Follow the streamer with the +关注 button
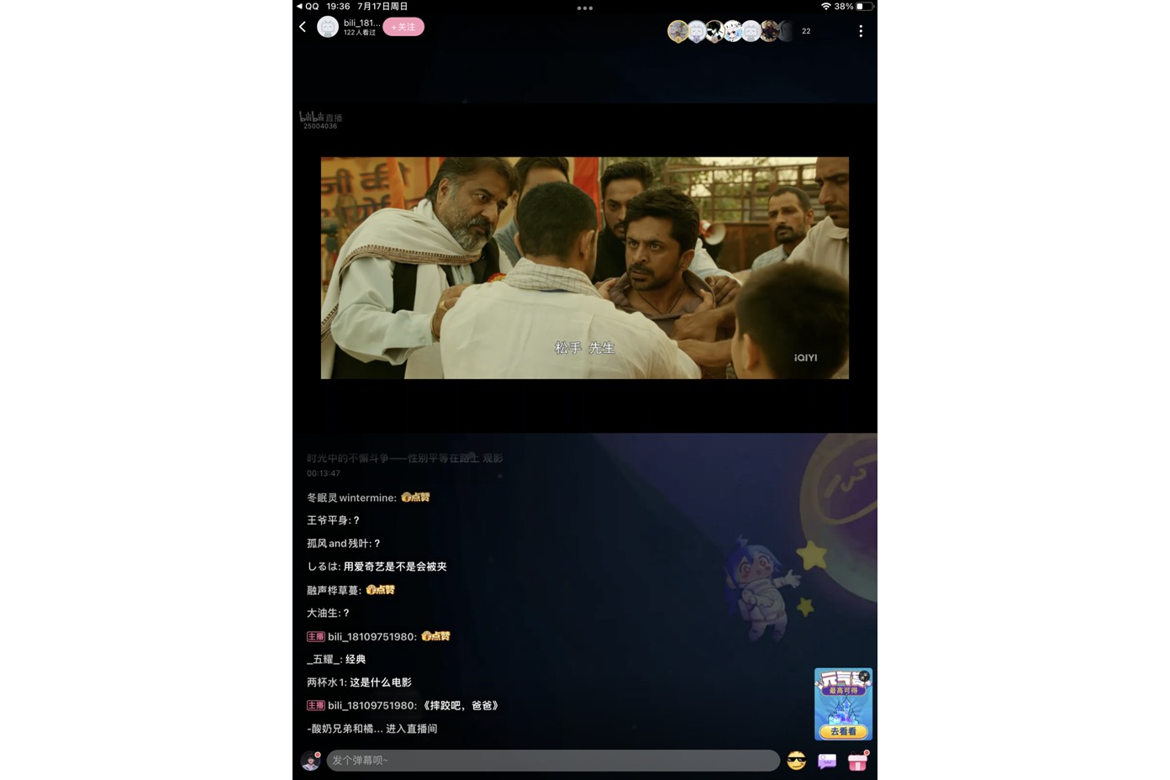Screen dimensions: 1170x780 403,27
